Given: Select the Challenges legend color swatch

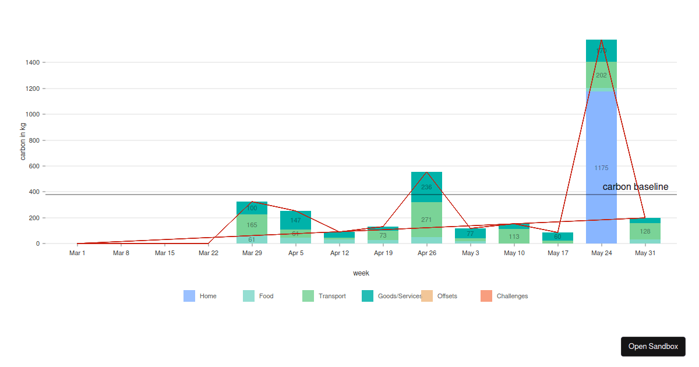Looking at the screenshot, I should point(486,296).
